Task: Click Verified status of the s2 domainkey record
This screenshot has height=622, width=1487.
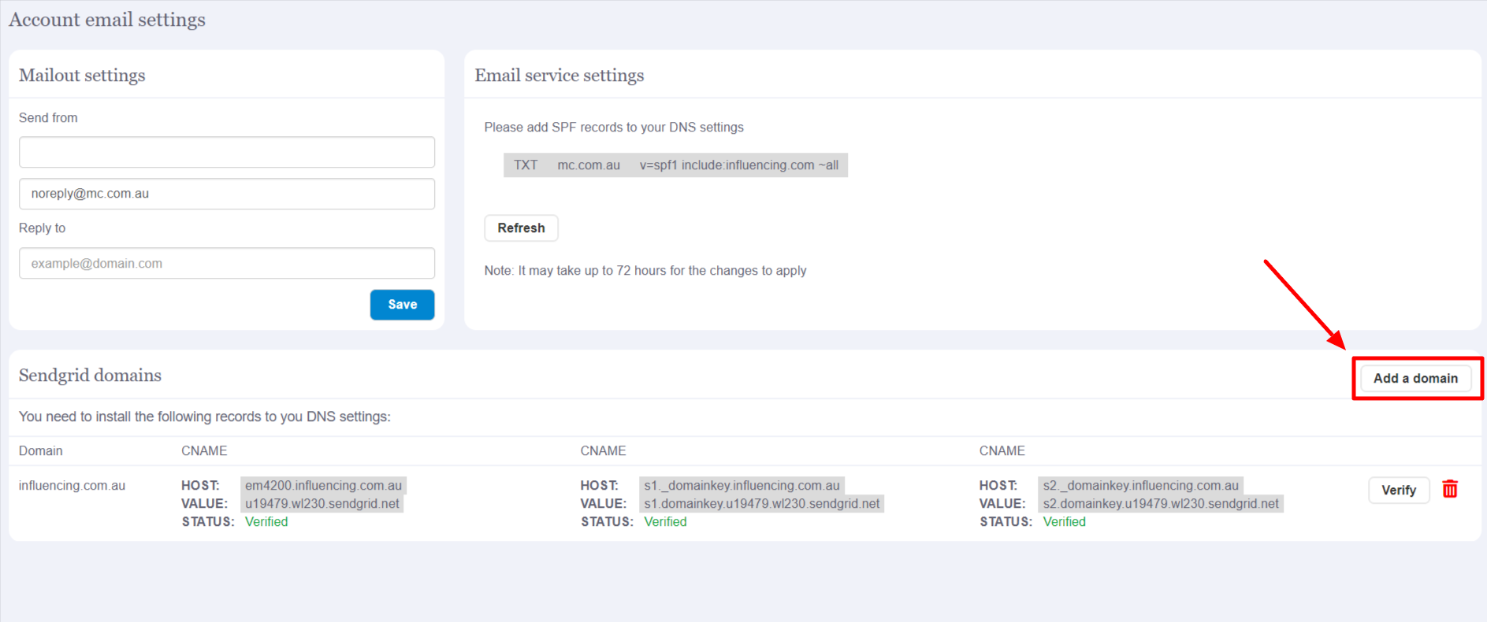Action: 1064,522
